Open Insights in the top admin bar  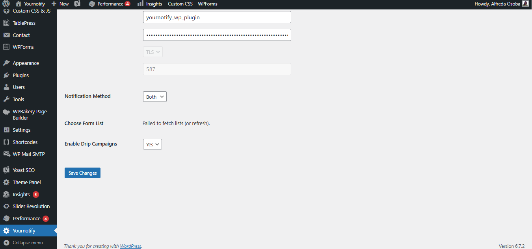(x=150, y=4)
